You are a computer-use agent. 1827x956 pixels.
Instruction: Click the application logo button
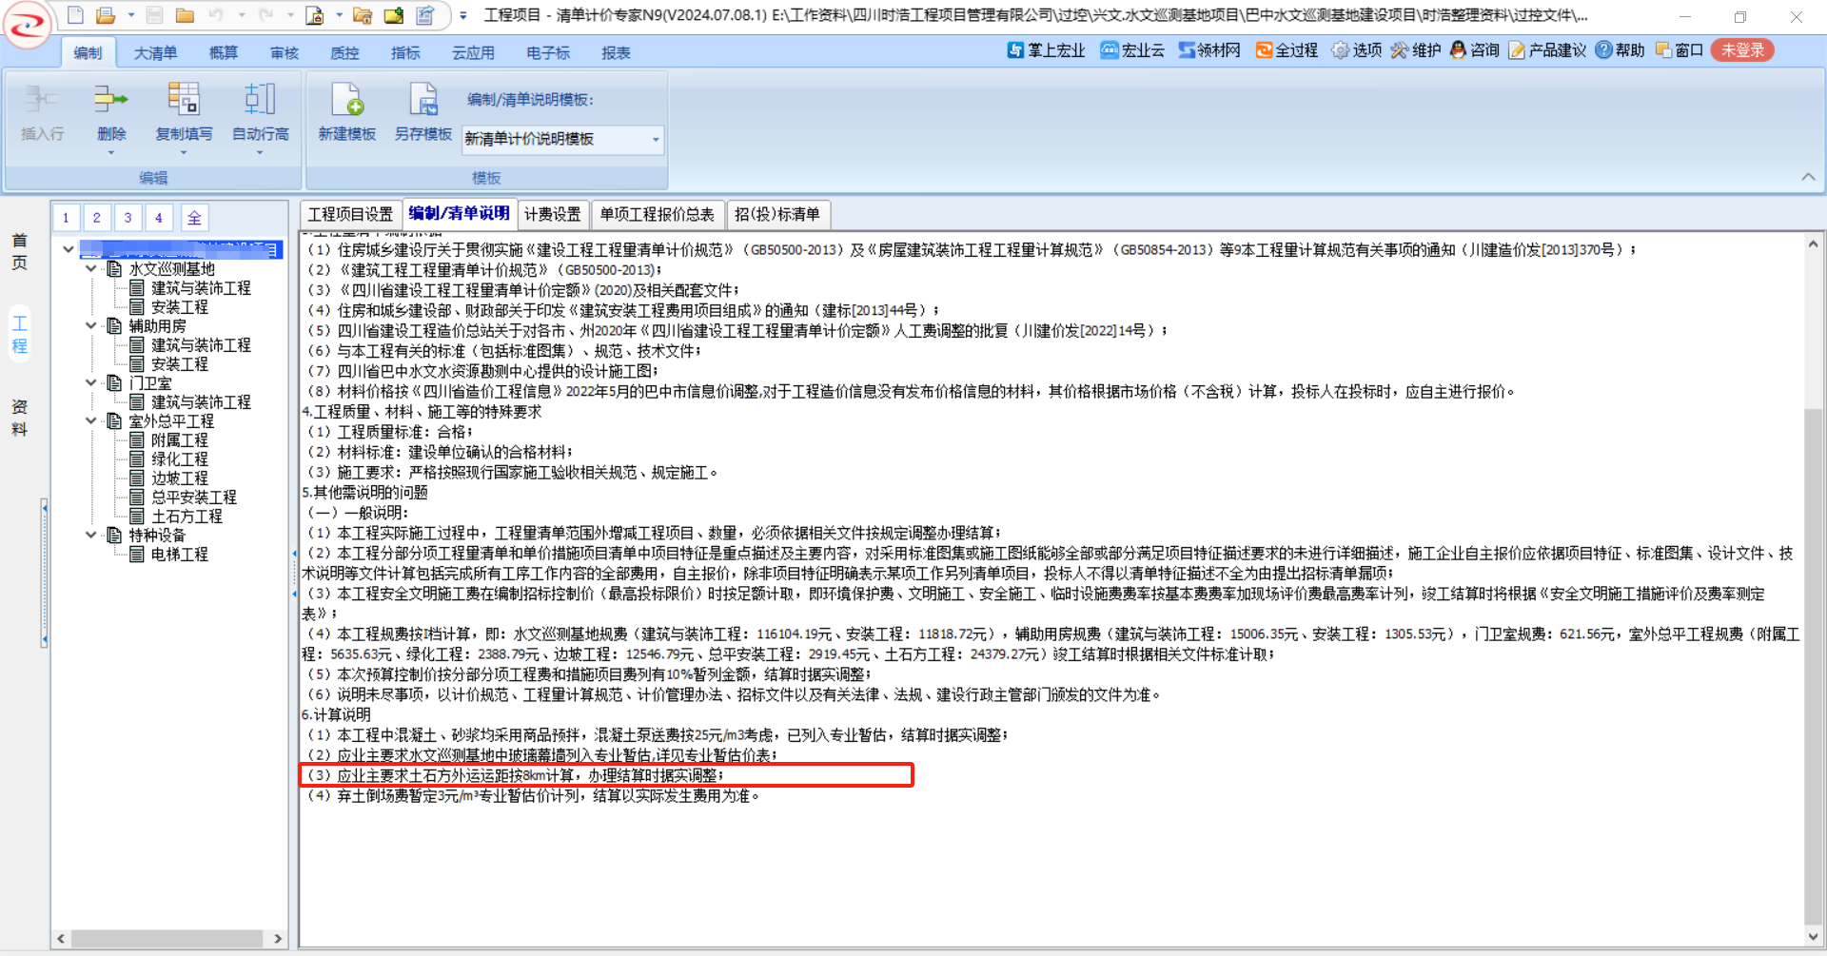pyautogui.click(x=27, y=25)
